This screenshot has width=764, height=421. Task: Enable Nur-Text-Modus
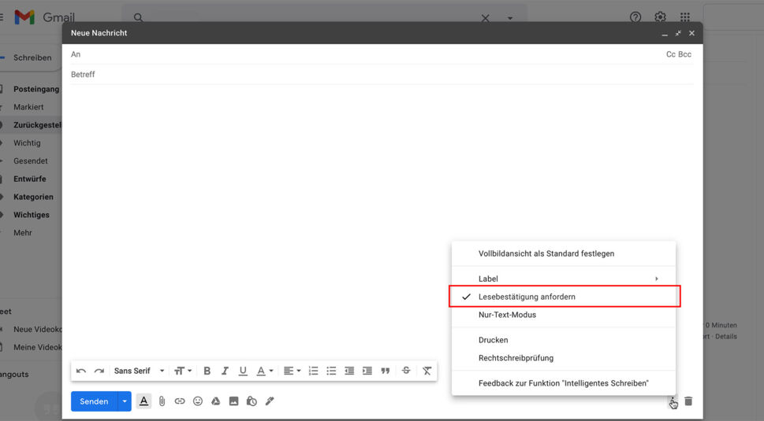[x=564, y=315]
